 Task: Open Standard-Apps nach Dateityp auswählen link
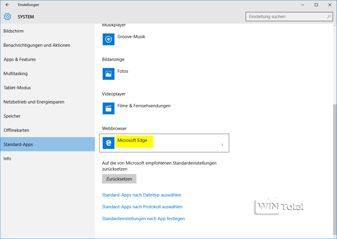[142, 195]
